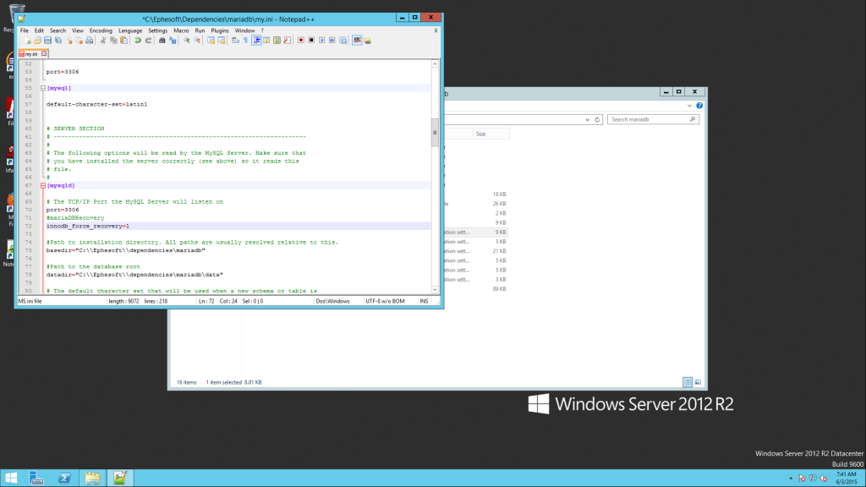Viewport: 866px width, 487px height.
Task: Click the Replace toolbar icon
Action: coord(173,41)
